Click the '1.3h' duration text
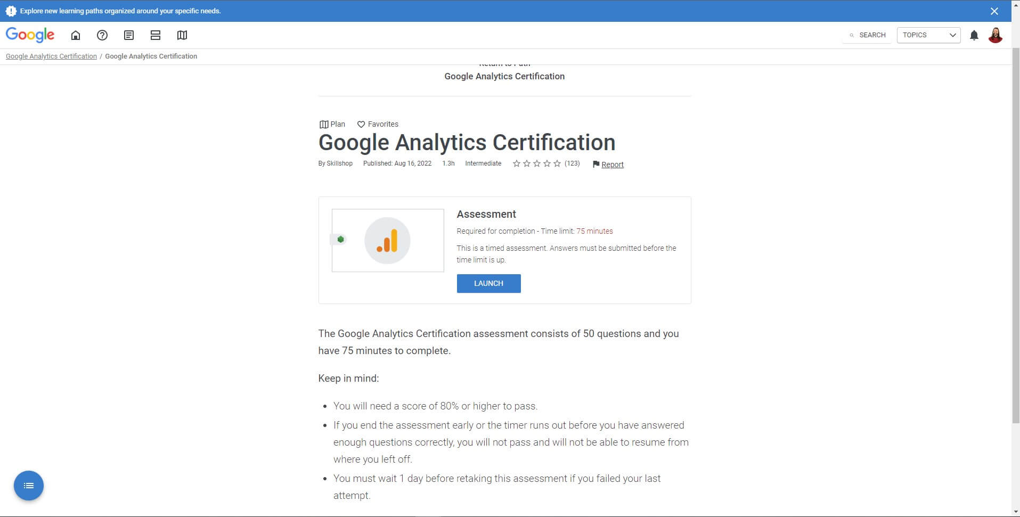The width and height of the screenshot is (1020, 517). coord(448,163)
